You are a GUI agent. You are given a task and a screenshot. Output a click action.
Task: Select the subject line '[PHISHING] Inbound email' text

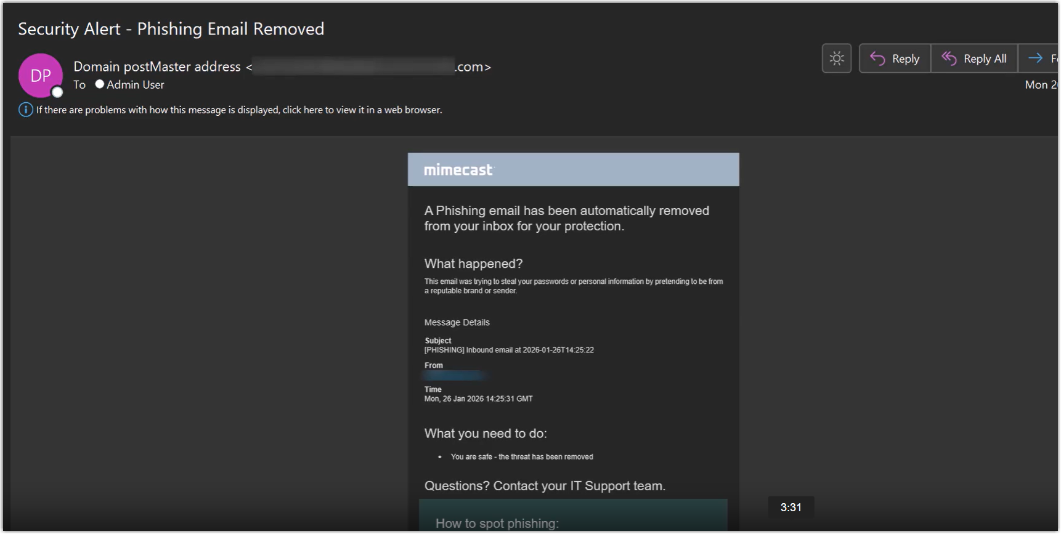509,350
